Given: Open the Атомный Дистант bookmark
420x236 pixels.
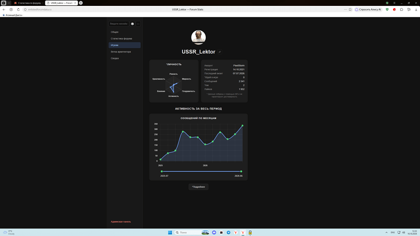Looking at the screenshot, I should tap(12, 15).
